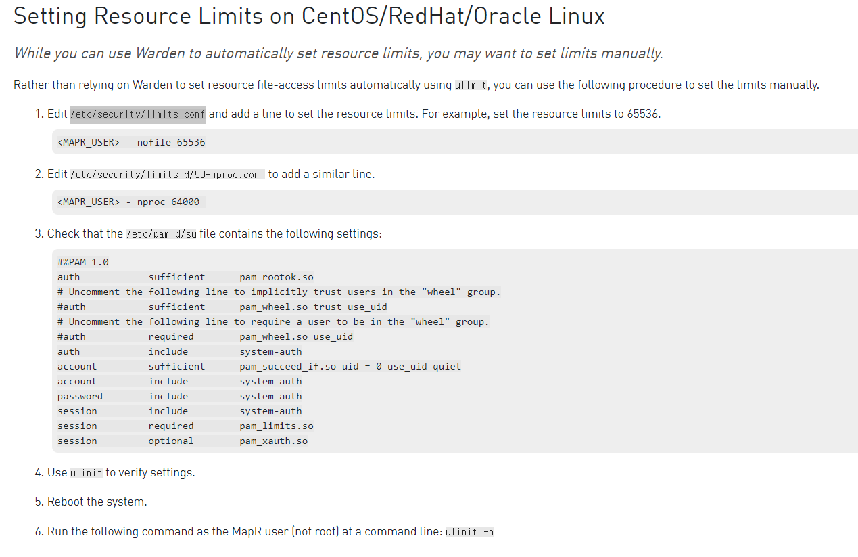Click the pam_wheel.so trust use_uid entry
The image size is (858, 557).
click(313, 307)
